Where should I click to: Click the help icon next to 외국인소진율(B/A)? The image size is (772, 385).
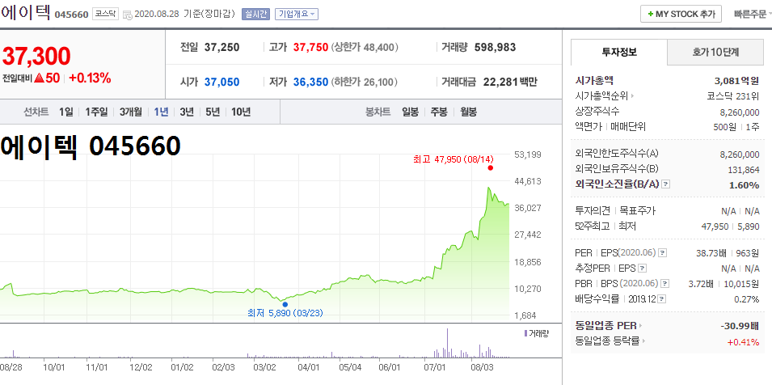665,184
